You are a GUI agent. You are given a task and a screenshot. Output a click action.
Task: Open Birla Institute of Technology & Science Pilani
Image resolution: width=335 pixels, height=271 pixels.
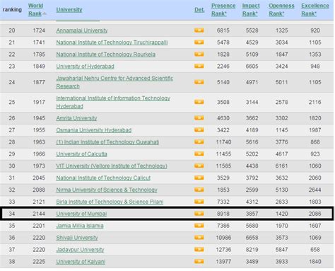[x=110, y=202]
